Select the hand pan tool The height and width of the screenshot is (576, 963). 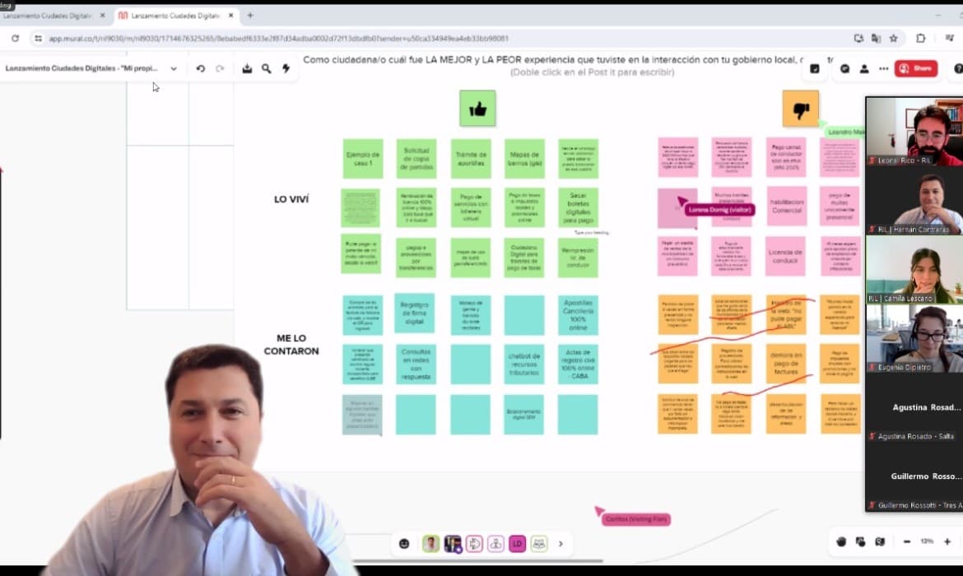[x=841, y=541]
